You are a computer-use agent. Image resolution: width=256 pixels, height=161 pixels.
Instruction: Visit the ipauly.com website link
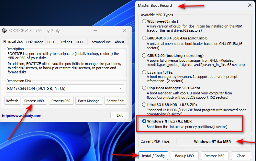pyautogui.click(x=22, y=116)
